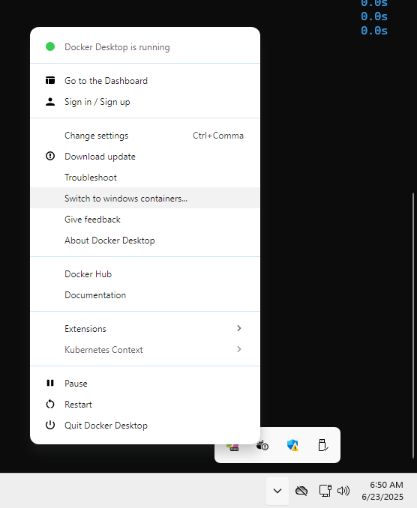Screen dimensions: 417x508
Task: Click the Restart circular arrow icon
Action: click(50, 404)
